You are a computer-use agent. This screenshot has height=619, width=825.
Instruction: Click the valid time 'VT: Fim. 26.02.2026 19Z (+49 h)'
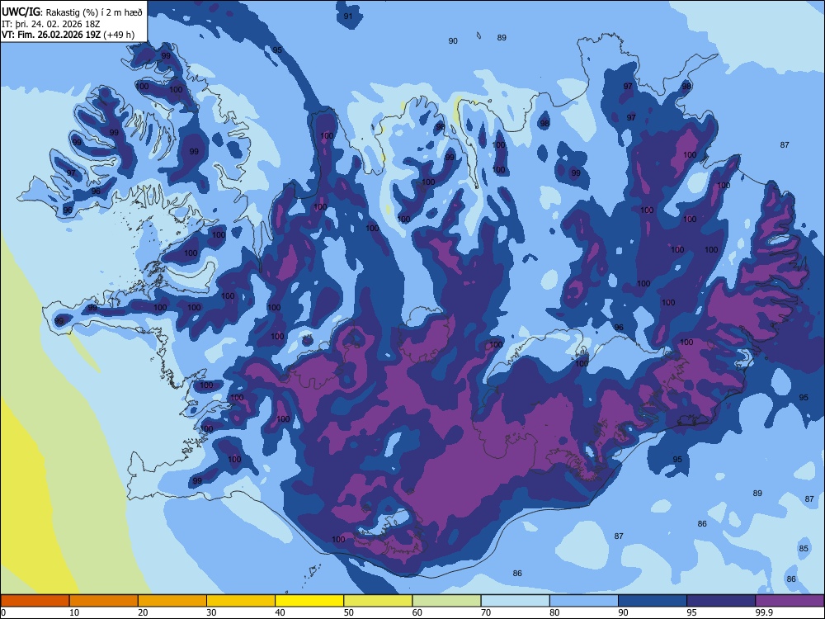[68, 35]
